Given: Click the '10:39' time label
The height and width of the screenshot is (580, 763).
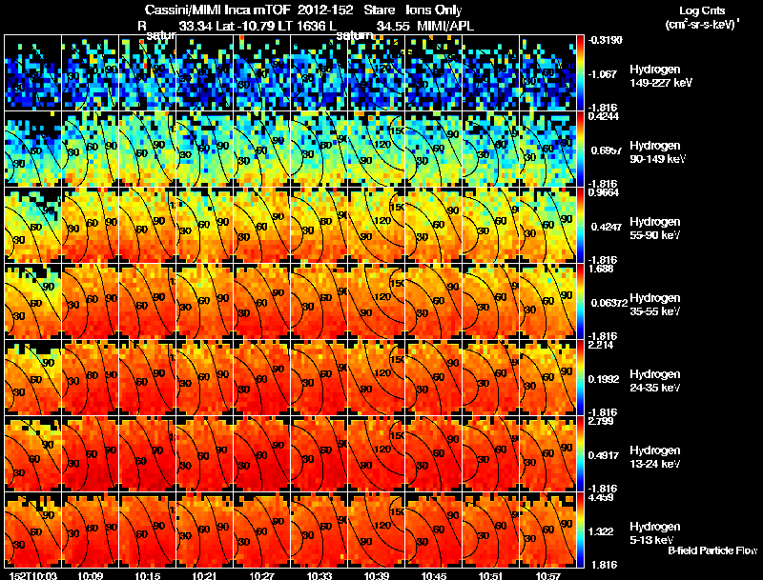Looking at the screenshot, I should tap(376, 575).
